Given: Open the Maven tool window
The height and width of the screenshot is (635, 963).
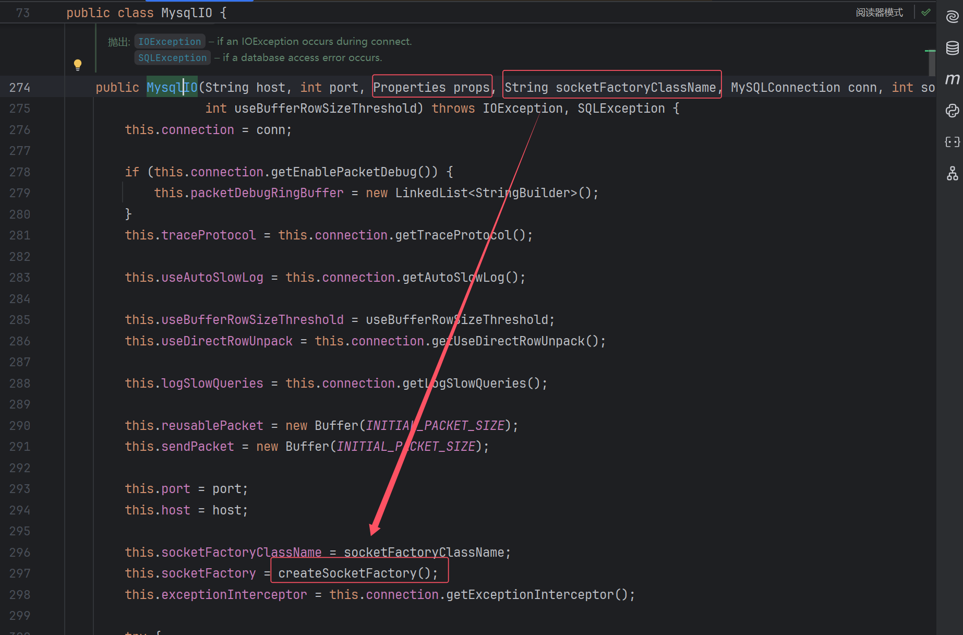Looking at the screenshot, I should click(952, 79).
